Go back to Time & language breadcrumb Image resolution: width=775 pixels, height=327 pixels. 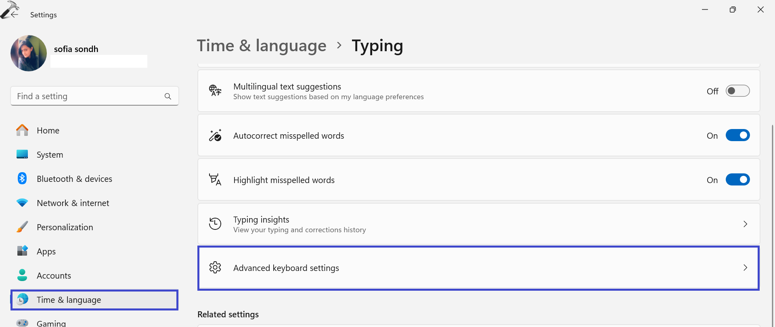coord(261,46)
